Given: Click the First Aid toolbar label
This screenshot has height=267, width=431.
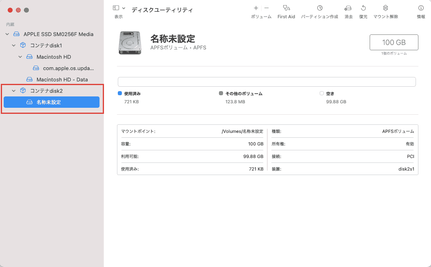Looking at the screenshot, I should [x=286, y=17].
